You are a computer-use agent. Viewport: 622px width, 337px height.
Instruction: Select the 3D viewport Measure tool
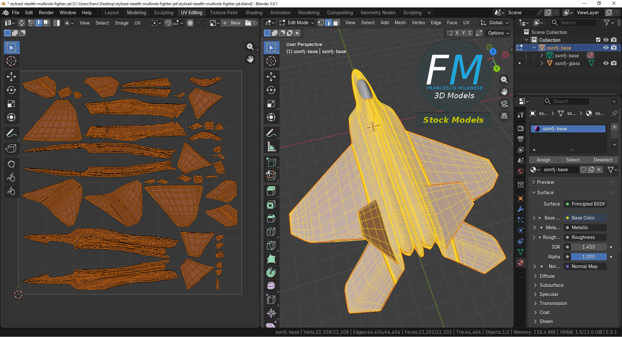tap(271, 147)
